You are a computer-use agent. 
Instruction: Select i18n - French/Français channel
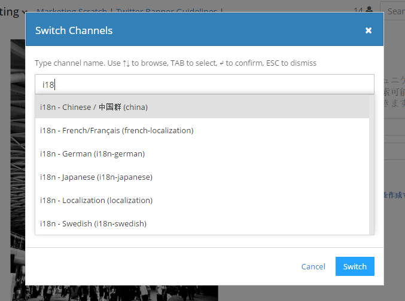pyautogui.click(x=202, y=130)
